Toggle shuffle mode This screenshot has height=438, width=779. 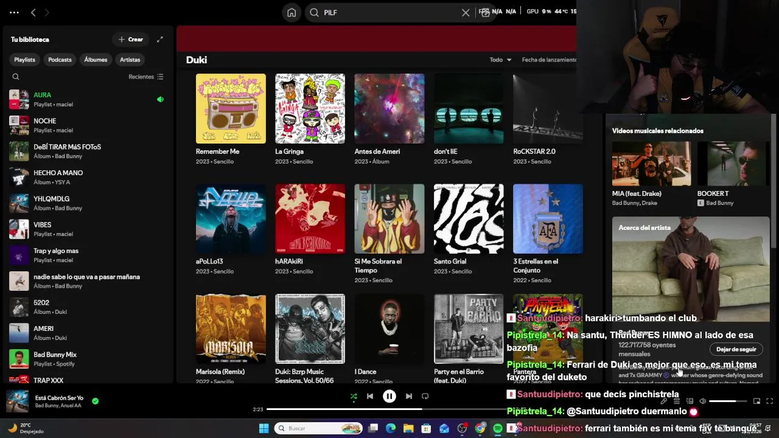point(354,396)
